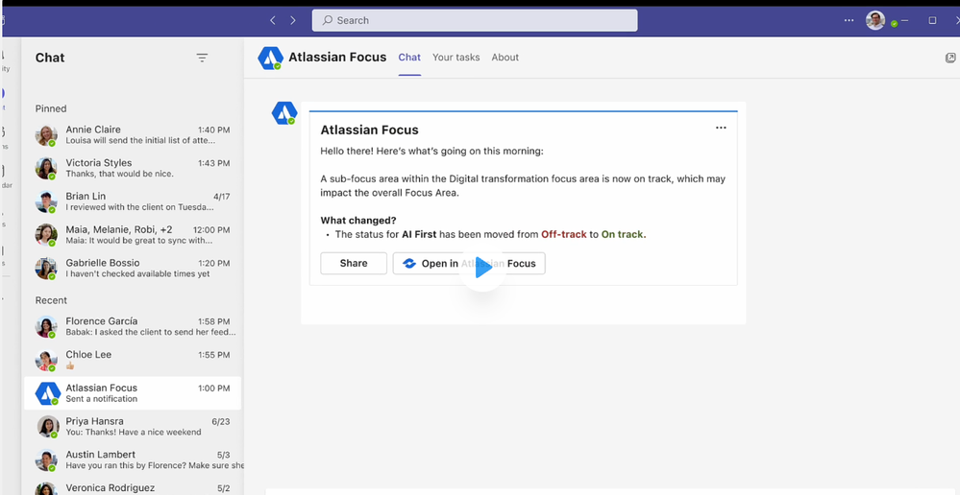
Task: Click Priya Hansra's avatar
Action: coord(48,427)
